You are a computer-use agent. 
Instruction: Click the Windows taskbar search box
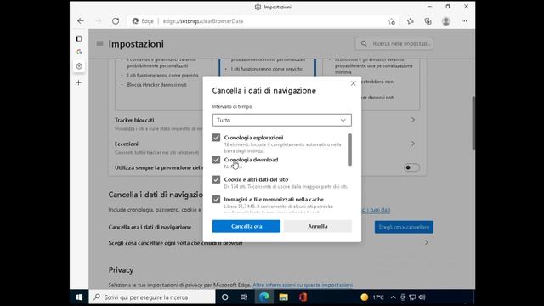tap(152, 297)
